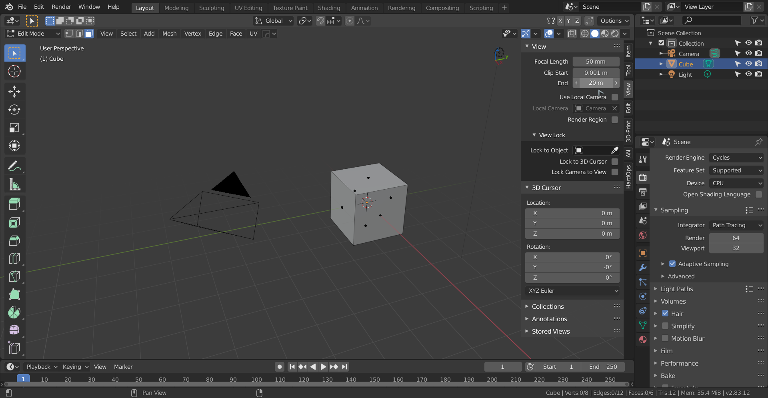This screenshot has height=398, width=768.
Task: Select the Annotate tool
Action: point(14,166)
